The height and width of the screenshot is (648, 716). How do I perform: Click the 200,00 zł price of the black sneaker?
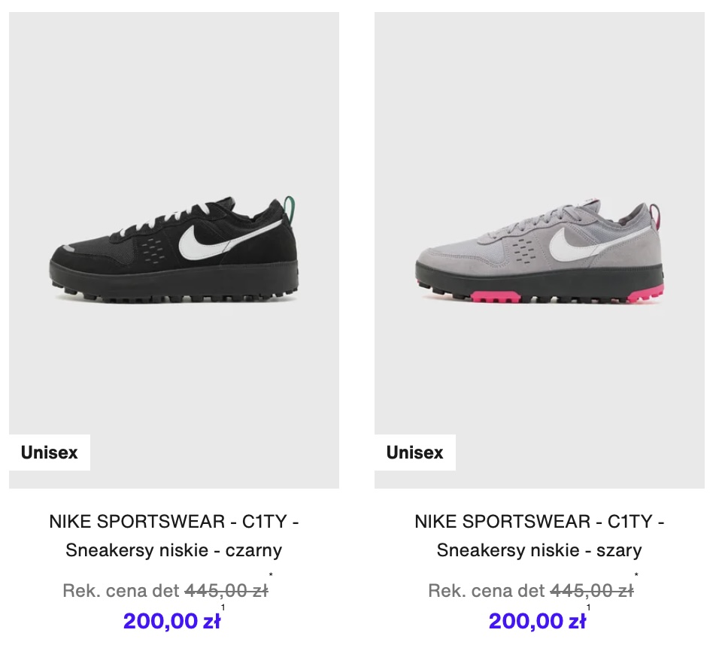click(171, 621)
